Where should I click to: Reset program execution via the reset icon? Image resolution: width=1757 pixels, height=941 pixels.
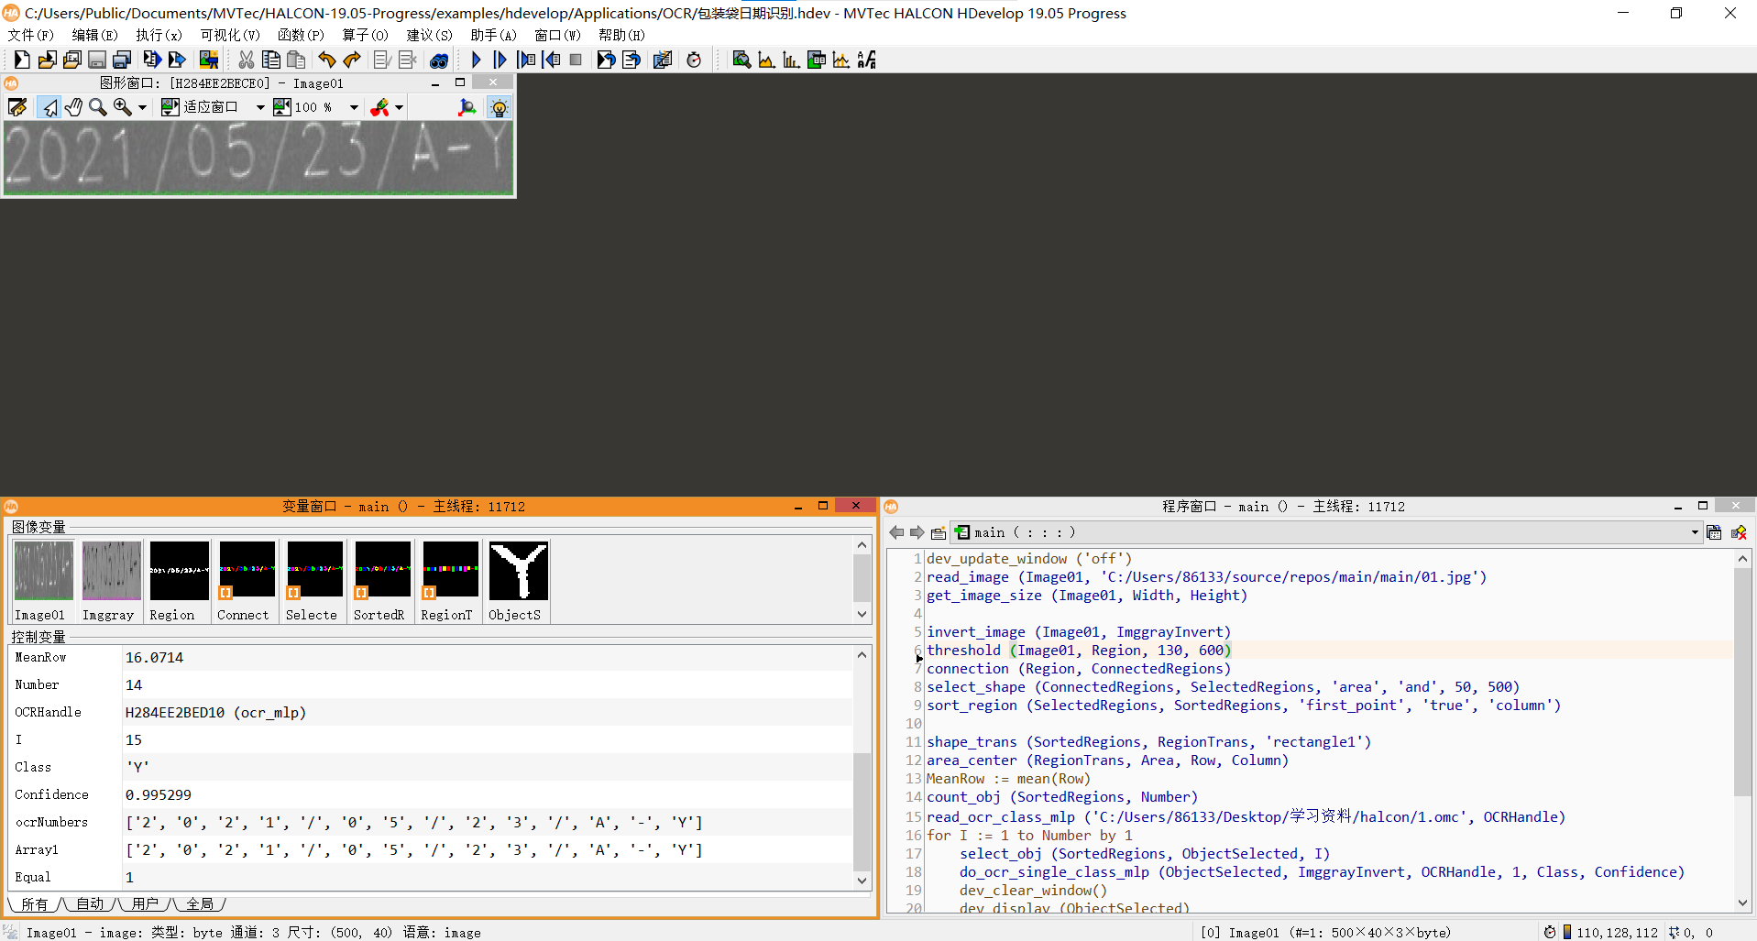coord(607,60)
